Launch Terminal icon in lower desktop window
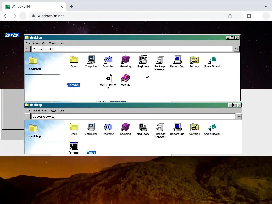The height and width of the screenshot is (204, 272). (74, 148)
